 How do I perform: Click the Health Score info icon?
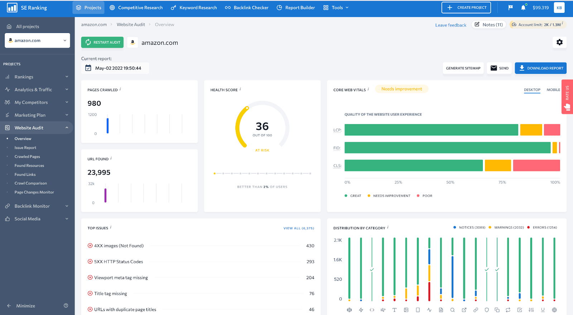point(240,89)
